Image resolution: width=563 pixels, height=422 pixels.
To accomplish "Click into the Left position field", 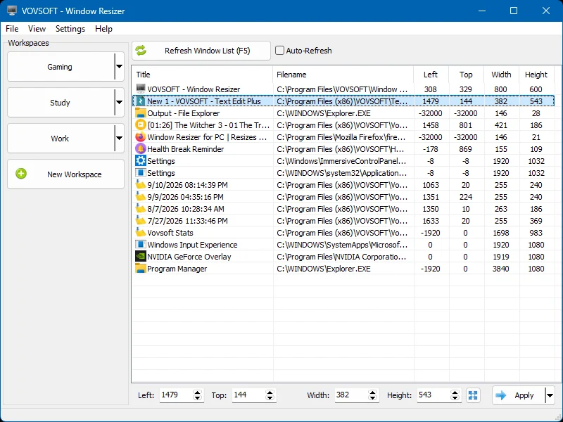I will point(176,395).
